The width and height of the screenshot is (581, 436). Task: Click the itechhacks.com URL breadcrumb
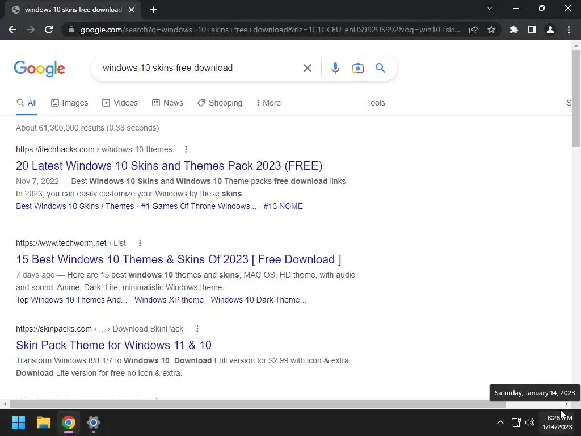94,149
